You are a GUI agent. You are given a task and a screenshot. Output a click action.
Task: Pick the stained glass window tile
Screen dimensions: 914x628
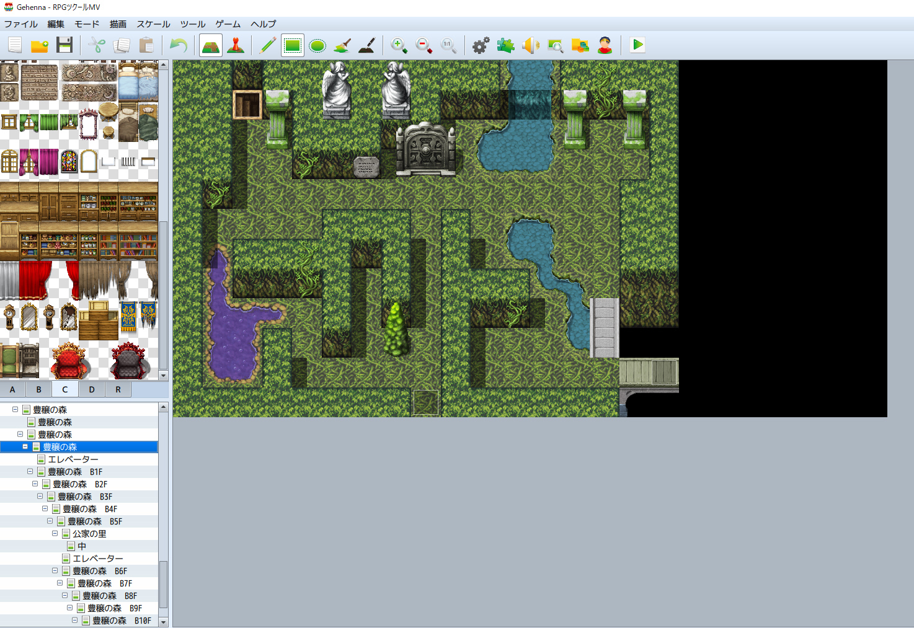(69, 161)
